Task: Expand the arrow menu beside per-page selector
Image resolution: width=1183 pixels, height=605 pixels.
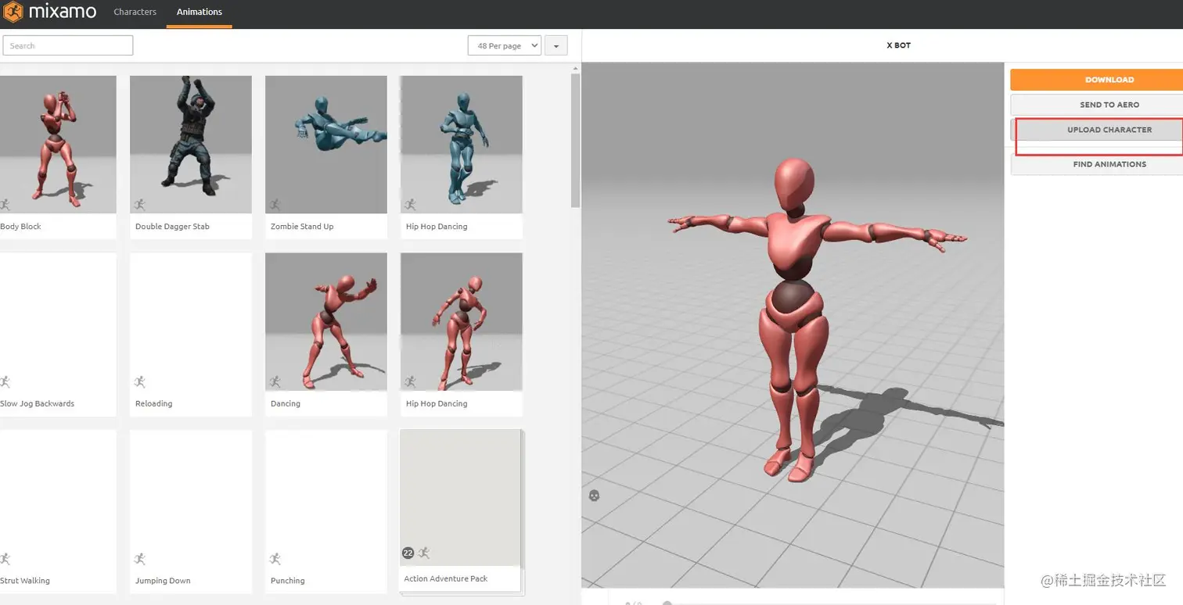Action: click(556, 45)
